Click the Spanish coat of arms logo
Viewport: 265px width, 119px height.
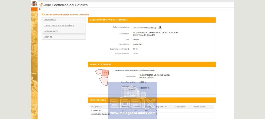[34, 3]
